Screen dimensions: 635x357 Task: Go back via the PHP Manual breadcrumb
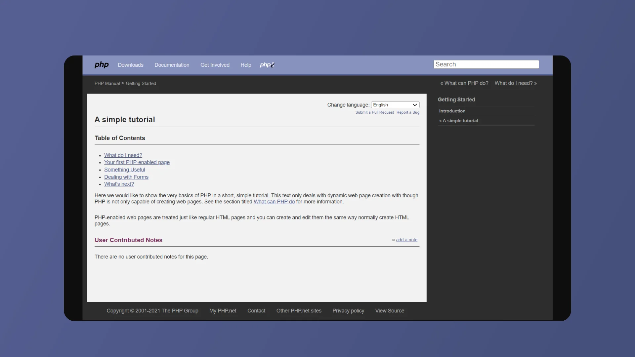[x=107, y=83]
